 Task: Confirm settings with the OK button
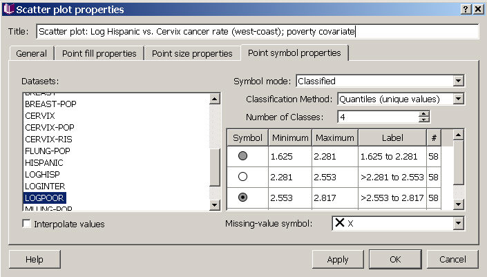point(395,260)
